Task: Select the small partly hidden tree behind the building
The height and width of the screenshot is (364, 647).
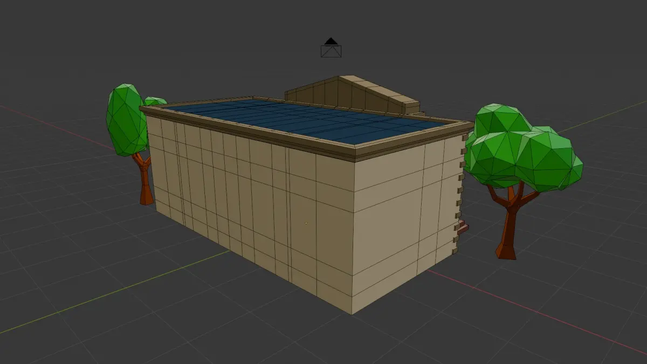Action: 155,101
